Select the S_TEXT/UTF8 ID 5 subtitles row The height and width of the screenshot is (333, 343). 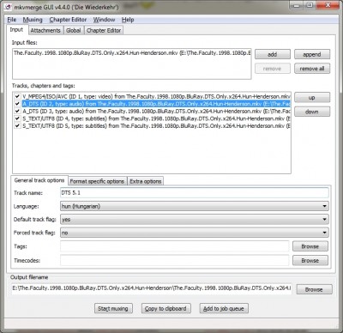156,126
